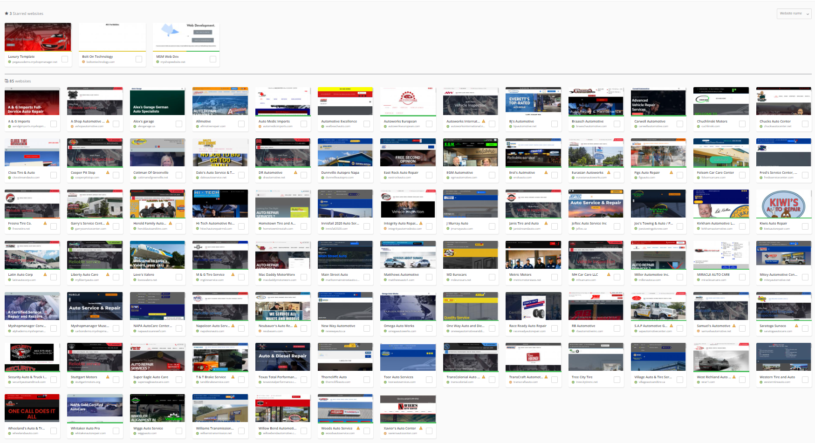815x443 pixels.
Task: Check the Luxury Template checkbox
Action: click(65, 59)
